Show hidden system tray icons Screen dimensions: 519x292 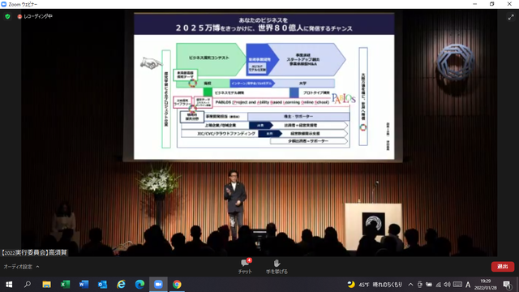click(410, 285)
